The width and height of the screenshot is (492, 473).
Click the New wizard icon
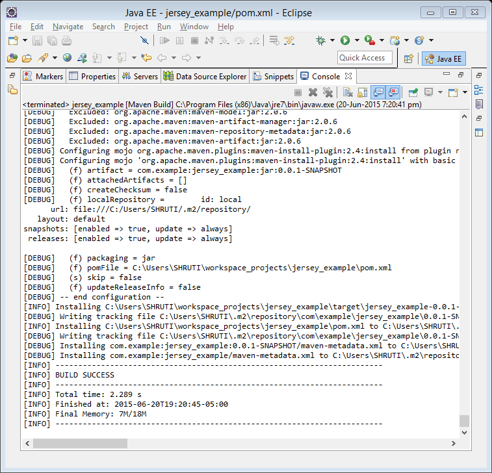pos(13,40)
